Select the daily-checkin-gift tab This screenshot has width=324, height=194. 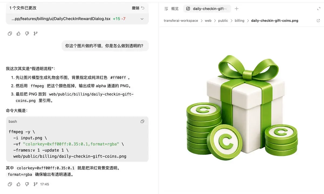pos(207,9)
